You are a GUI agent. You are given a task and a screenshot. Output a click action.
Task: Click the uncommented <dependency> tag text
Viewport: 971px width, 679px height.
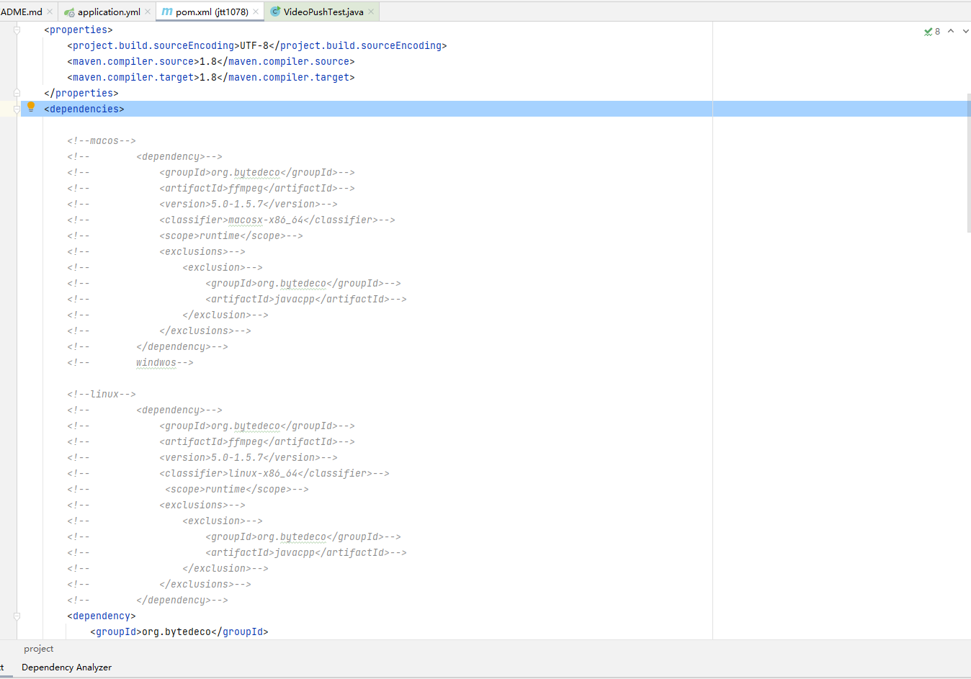tap(102, 616)
